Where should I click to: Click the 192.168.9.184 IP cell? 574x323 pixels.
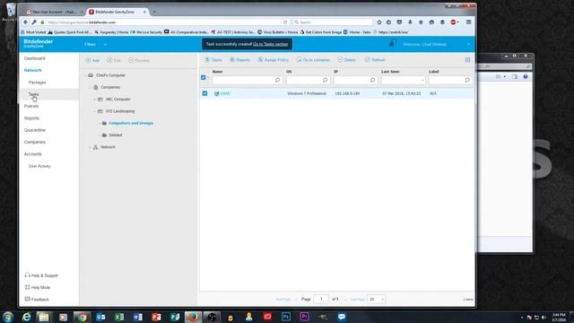[347, 93]
